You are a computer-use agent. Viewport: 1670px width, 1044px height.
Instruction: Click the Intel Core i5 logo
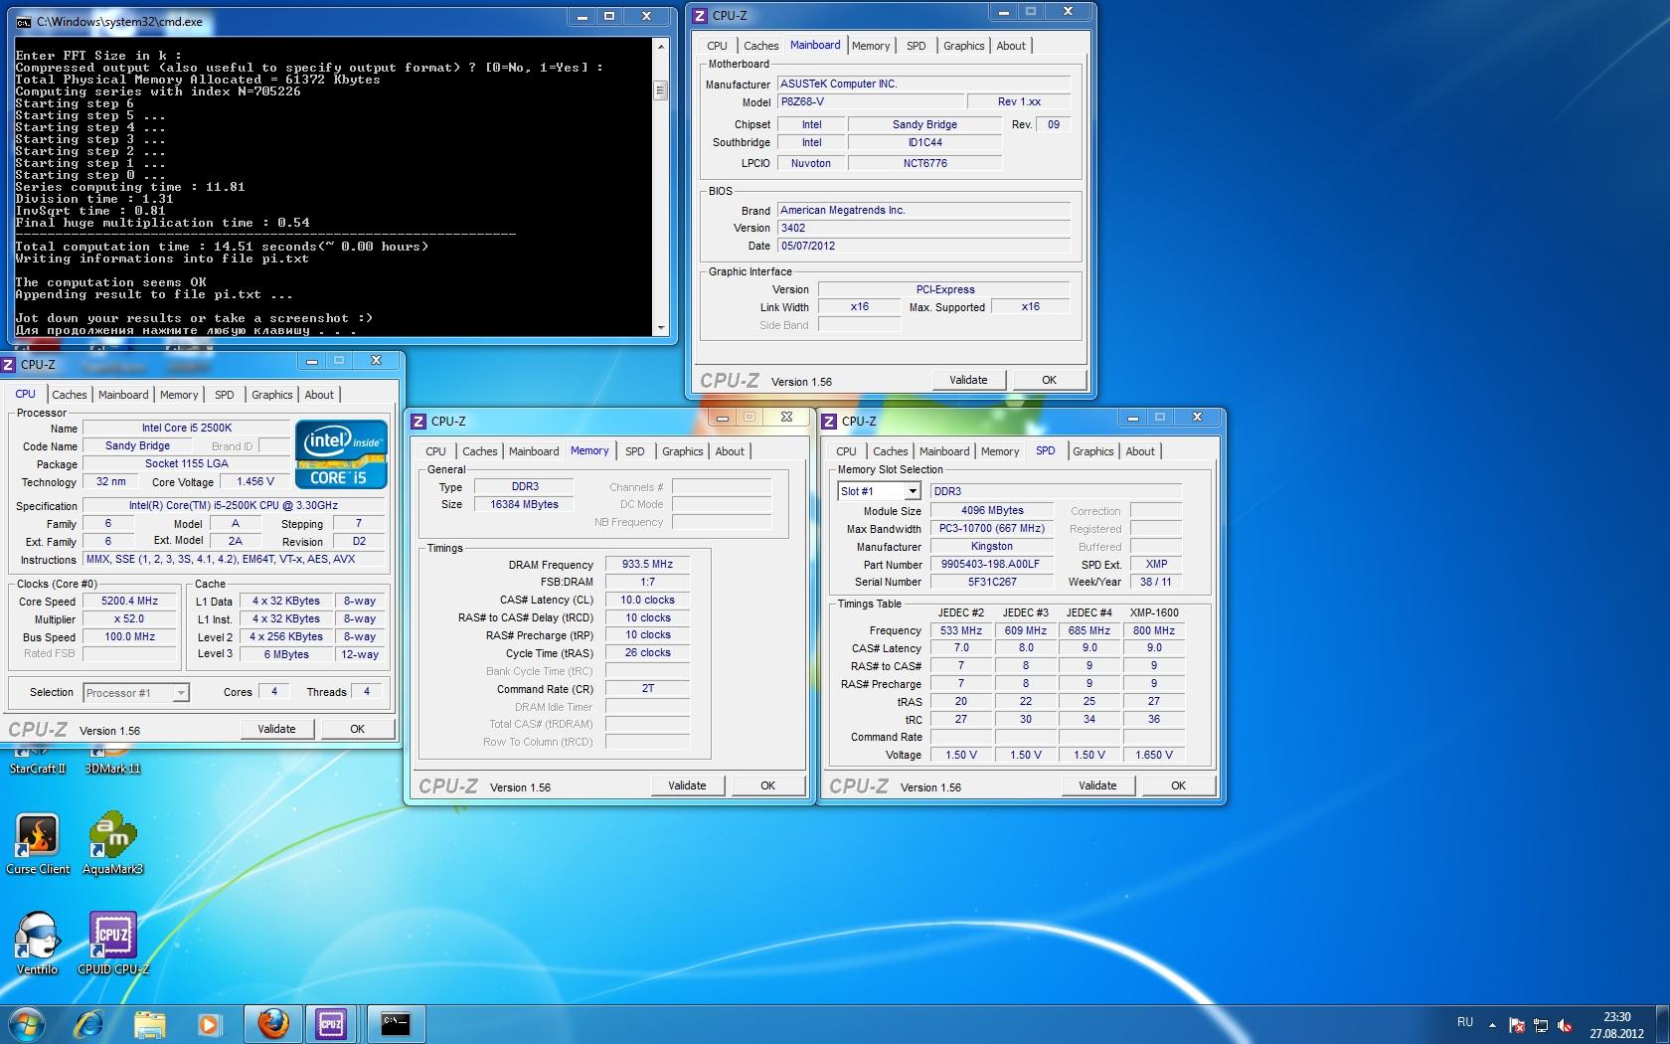(340, 454)
